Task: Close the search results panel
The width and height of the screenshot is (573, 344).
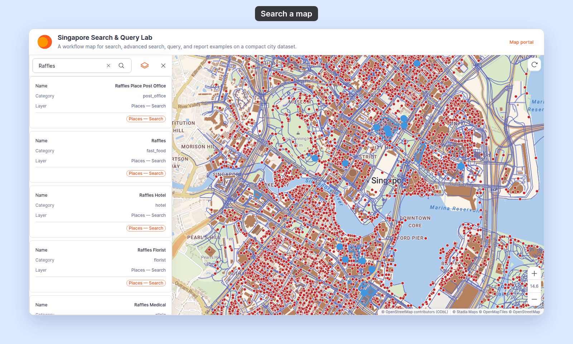Action: (163, 66)
